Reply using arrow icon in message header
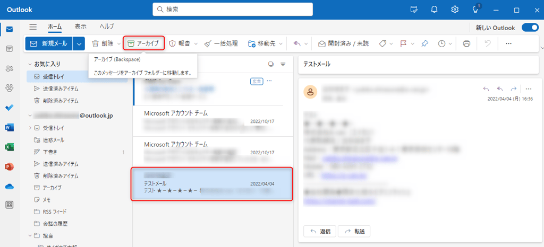This screenshot has height=247, width=544. (x=487, y=88)
